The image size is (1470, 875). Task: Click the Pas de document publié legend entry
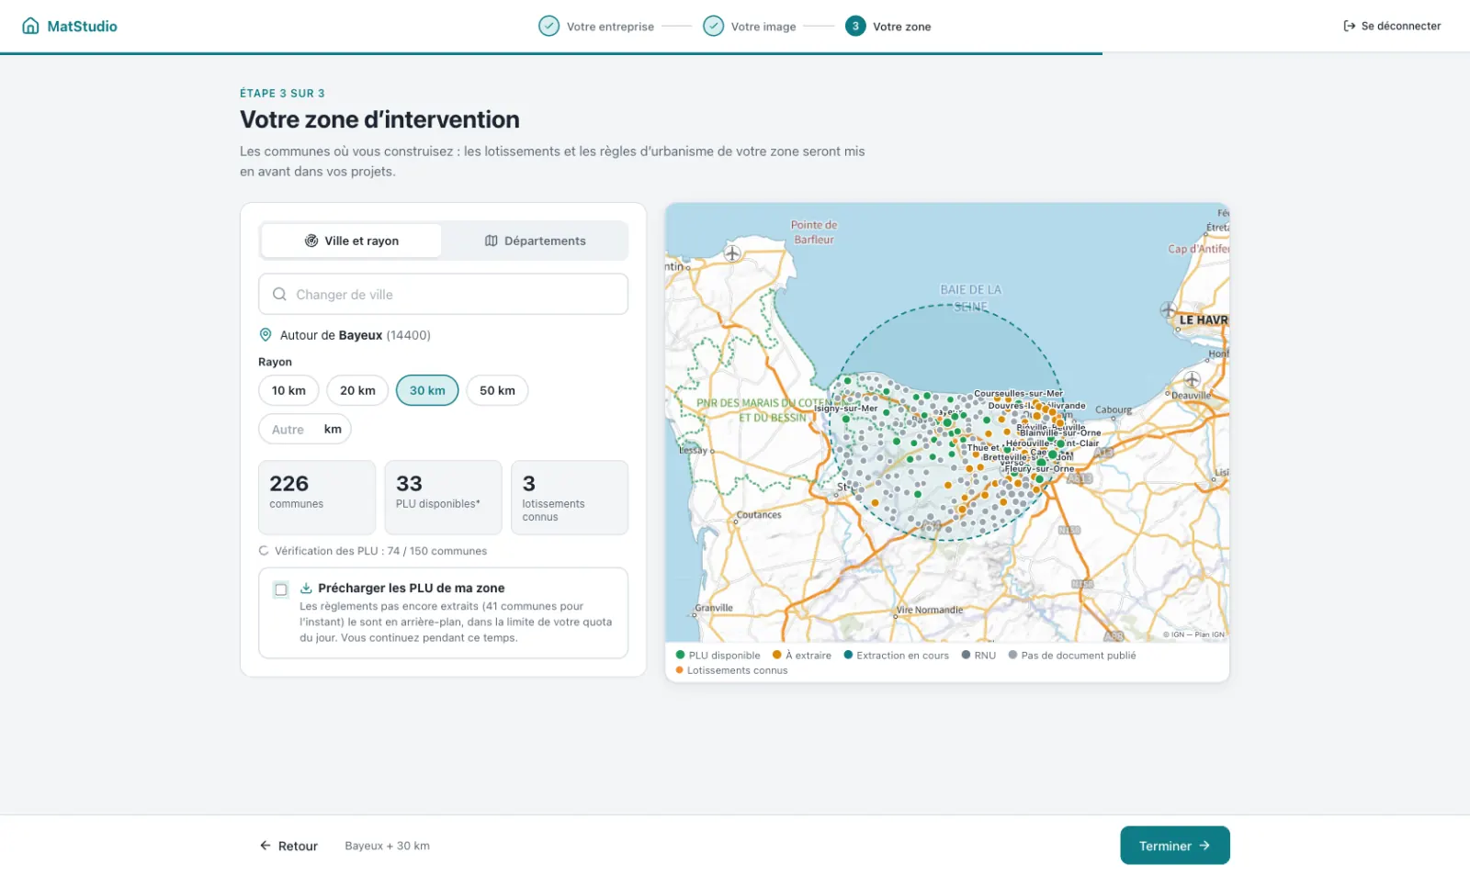[1072, 656]
